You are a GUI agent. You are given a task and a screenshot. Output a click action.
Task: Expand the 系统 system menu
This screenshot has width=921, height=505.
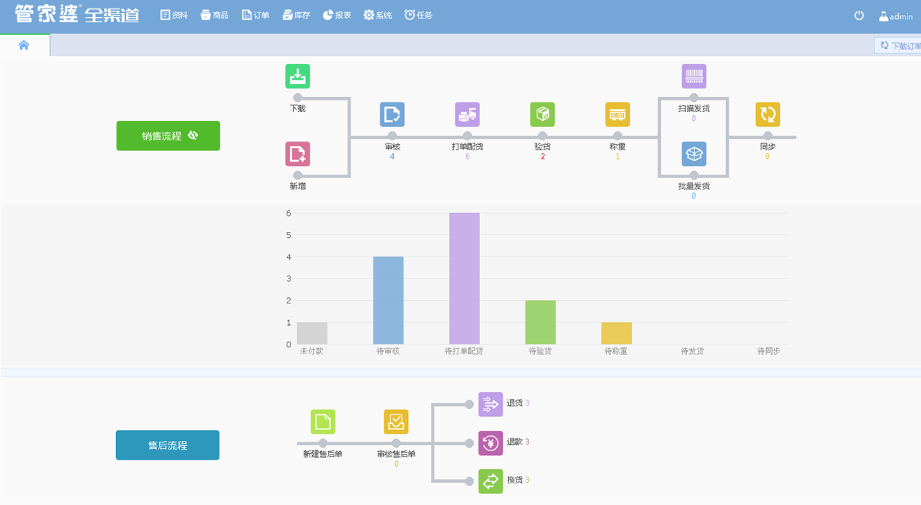[378, 15]
